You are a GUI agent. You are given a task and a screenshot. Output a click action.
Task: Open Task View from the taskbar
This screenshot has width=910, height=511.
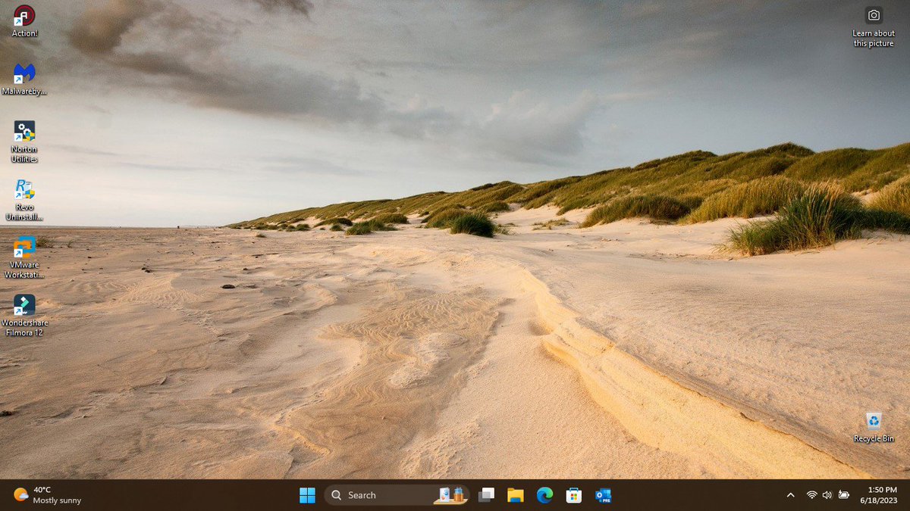[486, 494]
